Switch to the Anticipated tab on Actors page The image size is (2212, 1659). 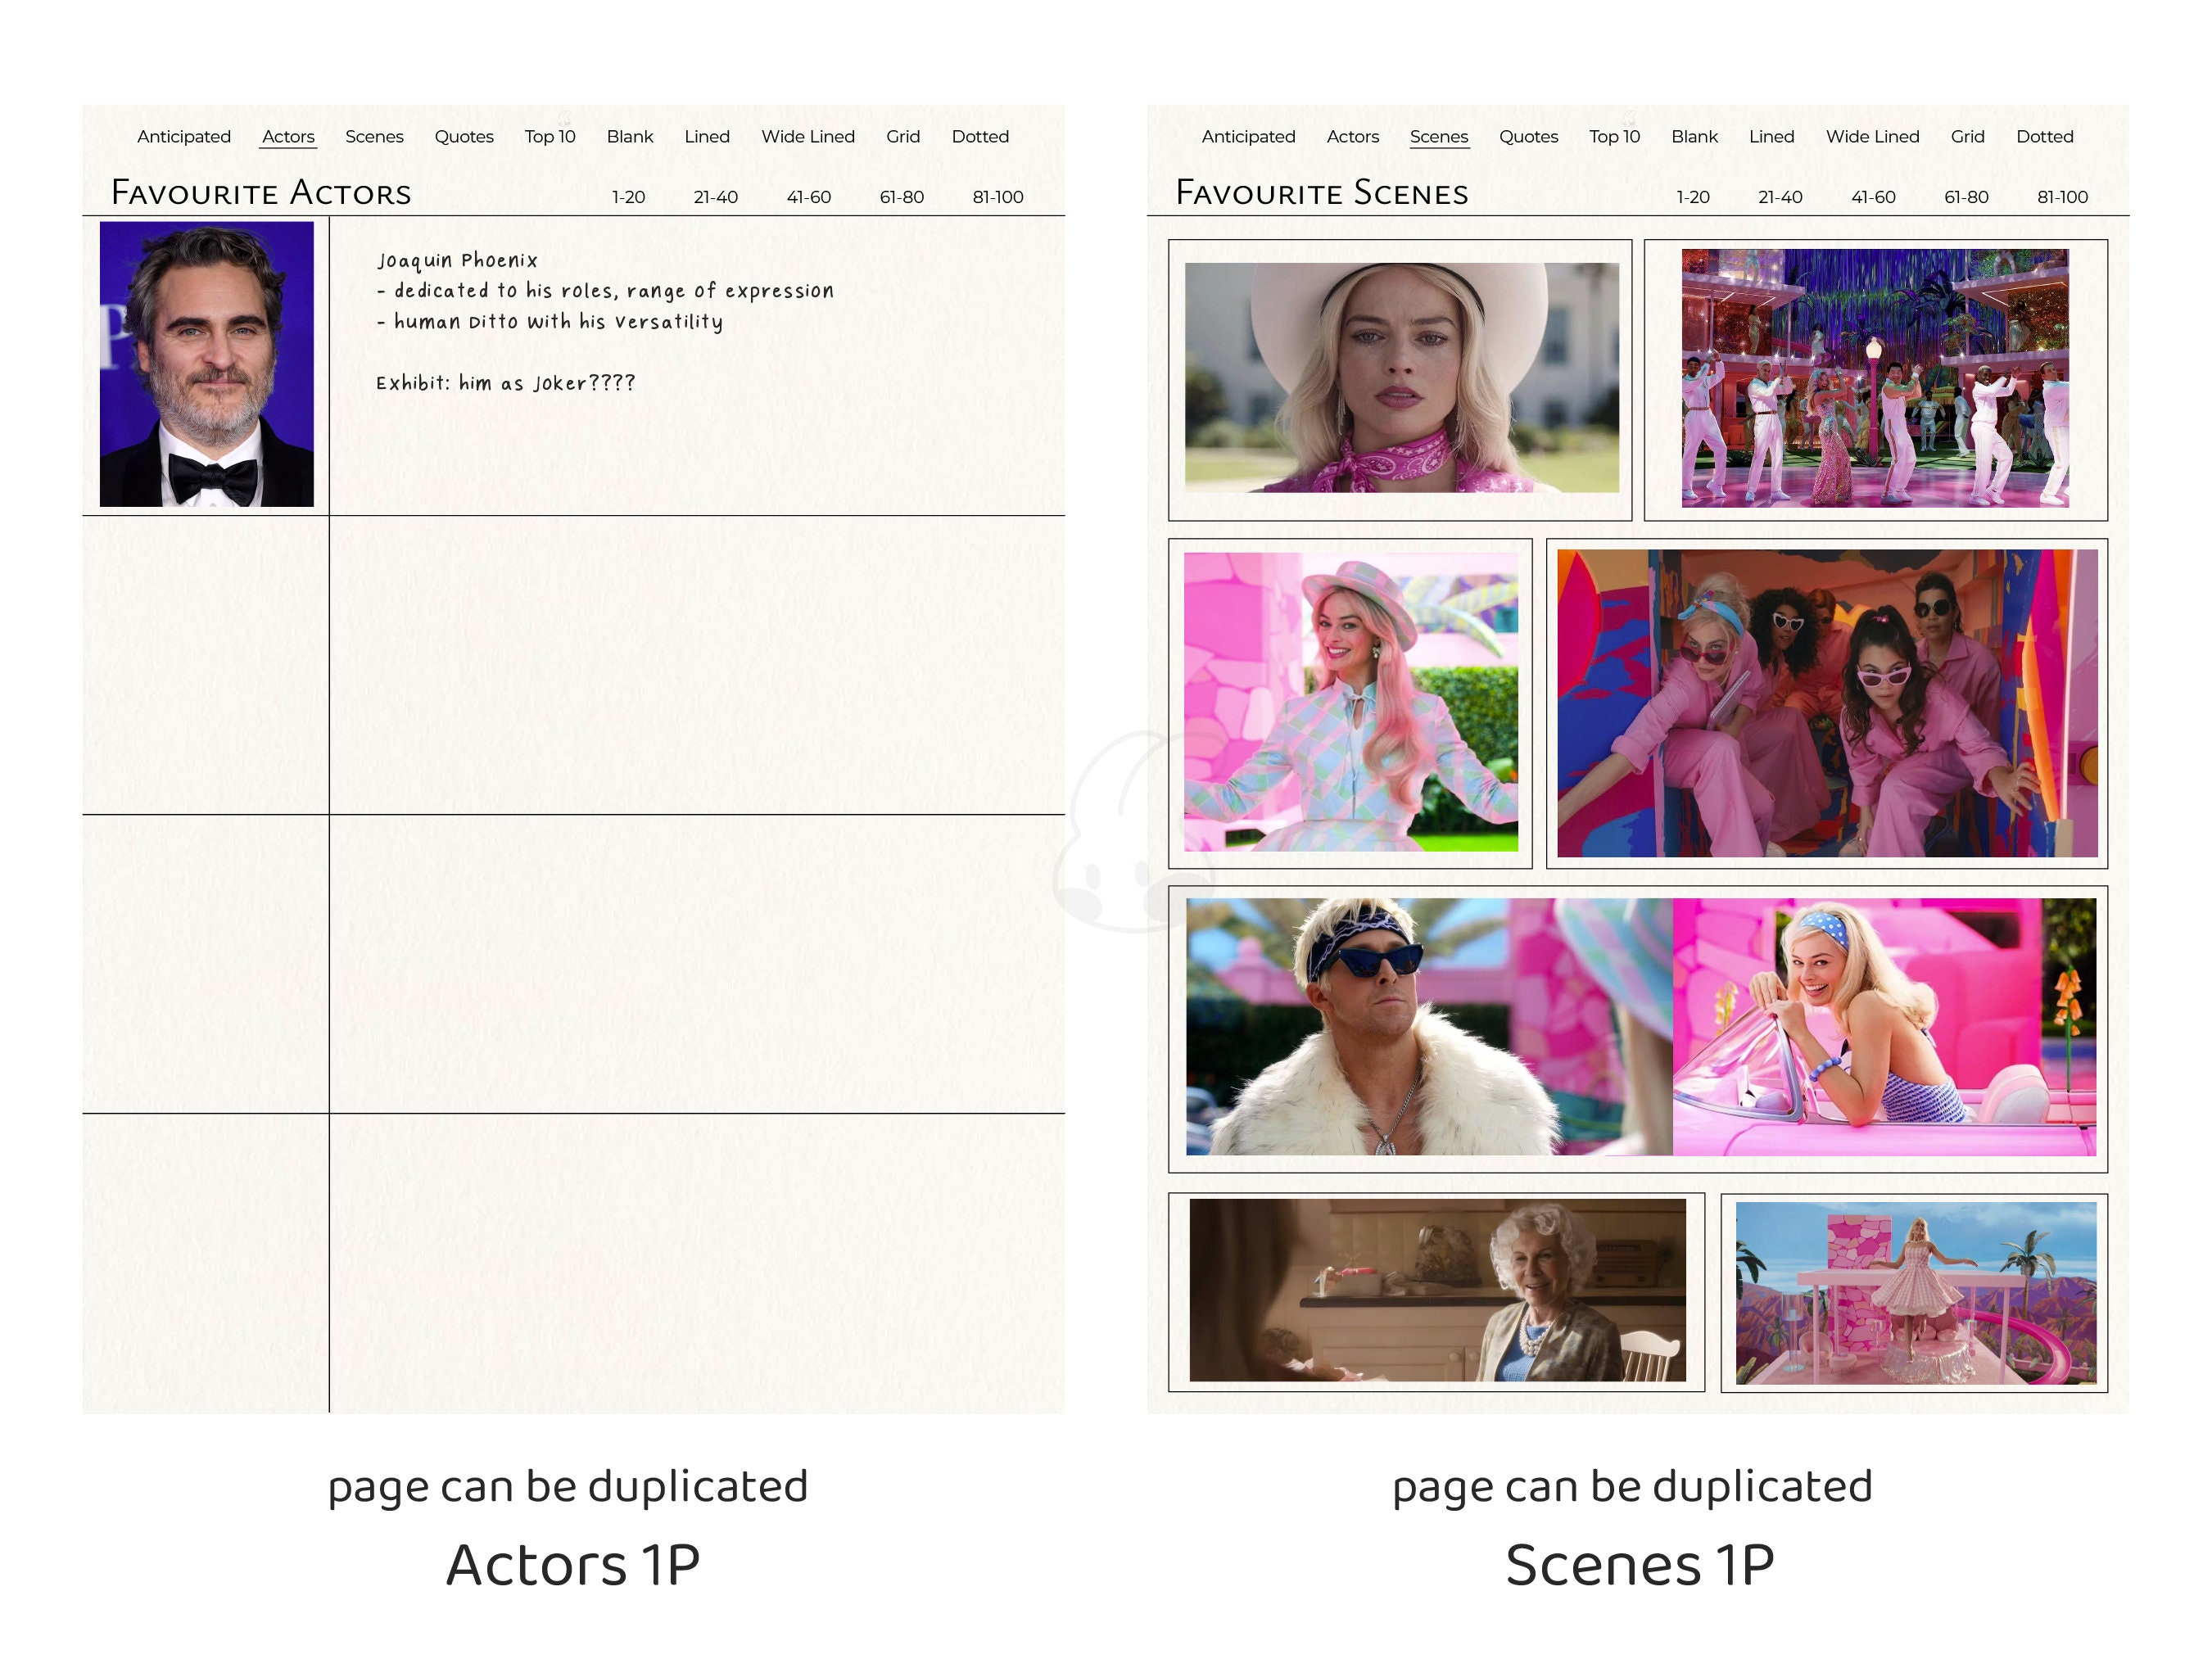point(184,137)
